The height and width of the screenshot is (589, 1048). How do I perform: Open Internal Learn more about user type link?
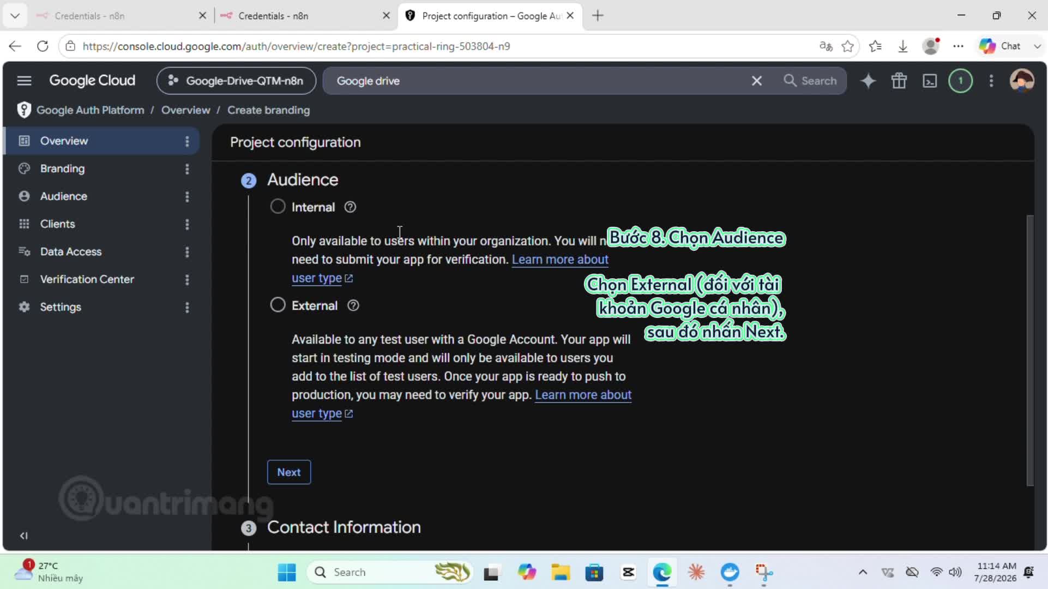(560, 260)
